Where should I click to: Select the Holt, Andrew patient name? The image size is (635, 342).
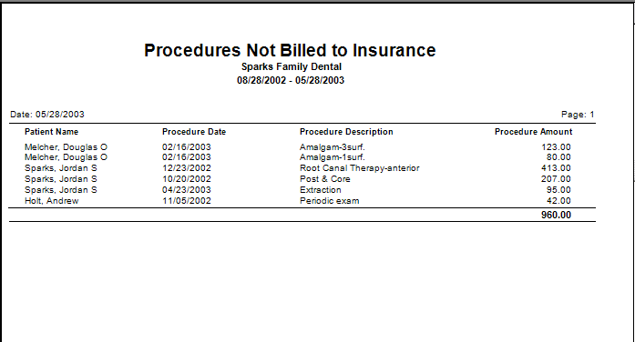point(51,201)
